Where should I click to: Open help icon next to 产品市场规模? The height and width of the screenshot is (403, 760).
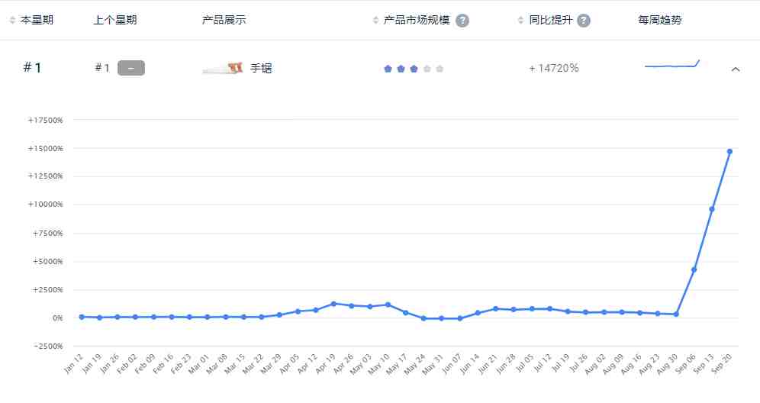(462, 21)
